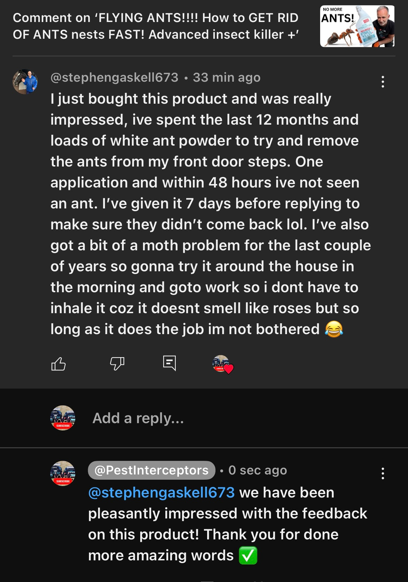Tap the '0 sec ago' reply timestamp
This screenshot has width=408, height=582.
258,470
